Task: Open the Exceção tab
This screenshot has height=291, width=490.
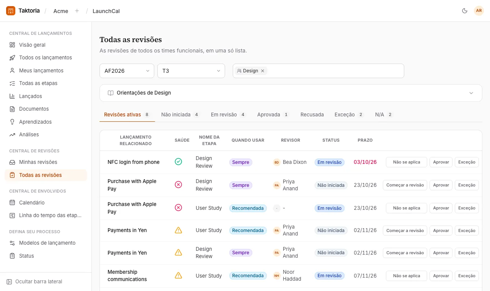Action: (x=349, y=114)
